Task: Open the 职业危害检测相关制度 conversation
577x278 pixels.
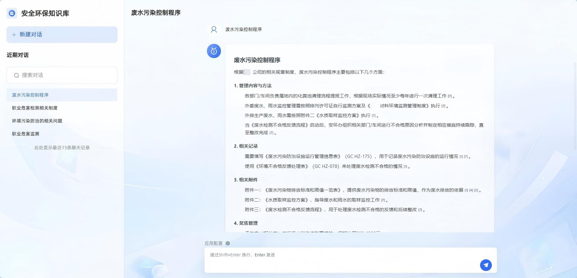Action: tap(35, 108)
